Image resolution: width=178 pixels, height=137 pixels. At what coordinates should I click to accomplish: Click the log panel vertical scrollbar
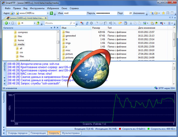click(x=174, y=74)
